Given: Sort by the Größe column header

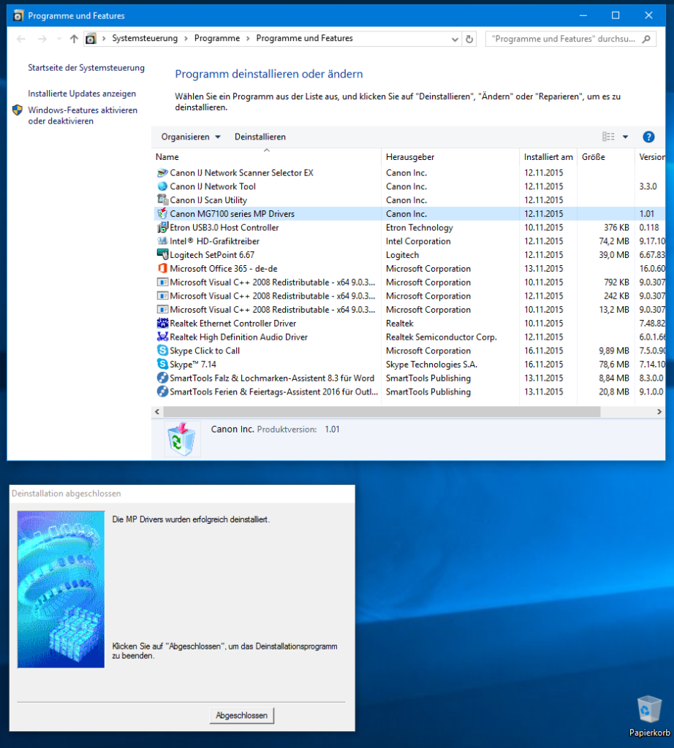Looking at the screenshot, I should pos(606,157).
